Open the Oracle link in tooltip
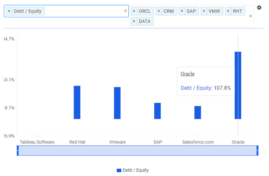Image resolution: width=269 pixels, height=176 pixels. [x=187, y=74]
